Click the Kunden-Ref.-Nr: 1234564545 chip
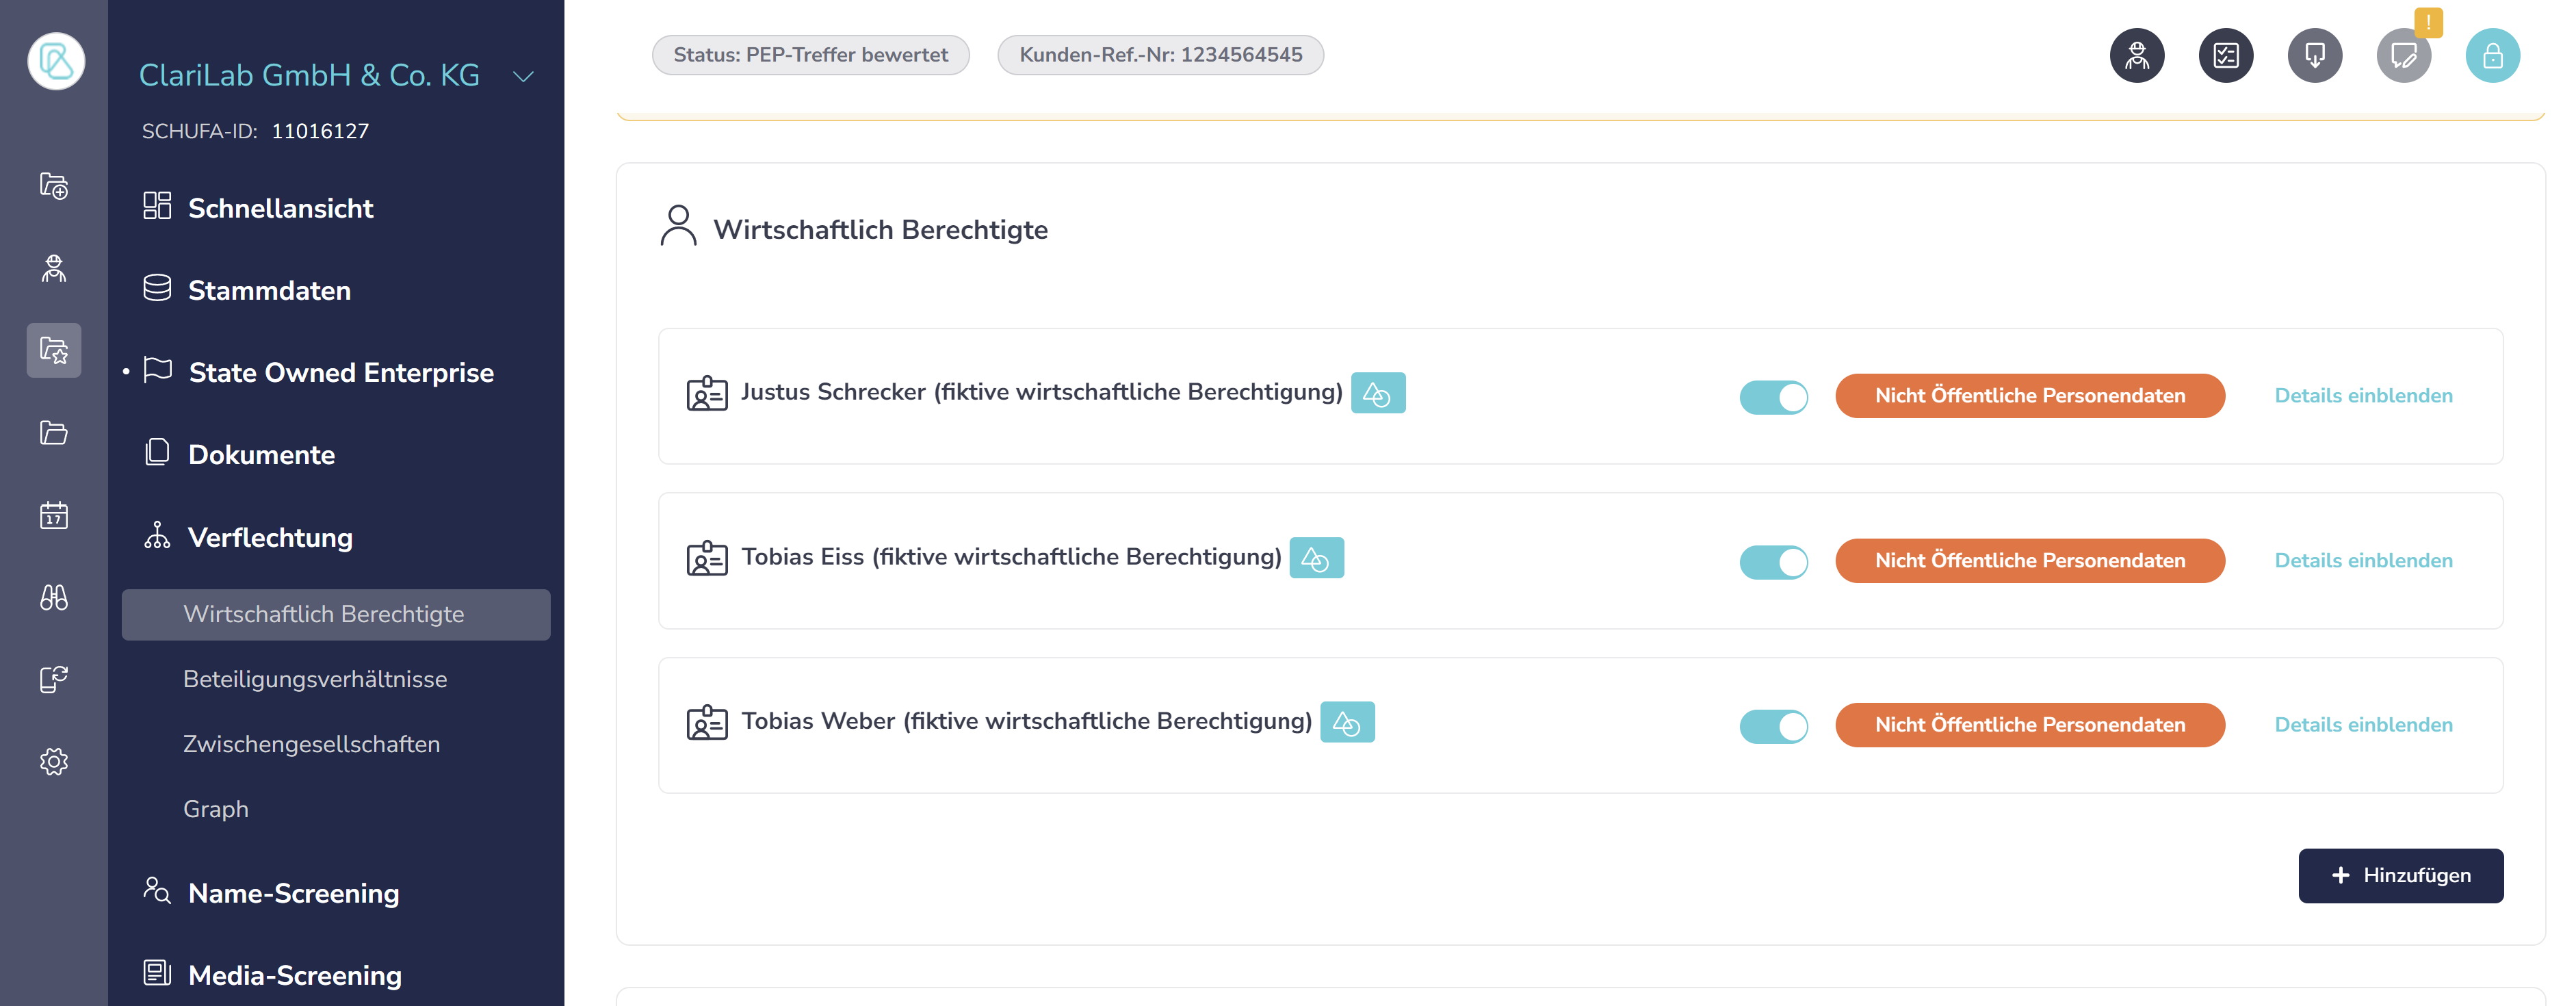 tap(1160, 55)
